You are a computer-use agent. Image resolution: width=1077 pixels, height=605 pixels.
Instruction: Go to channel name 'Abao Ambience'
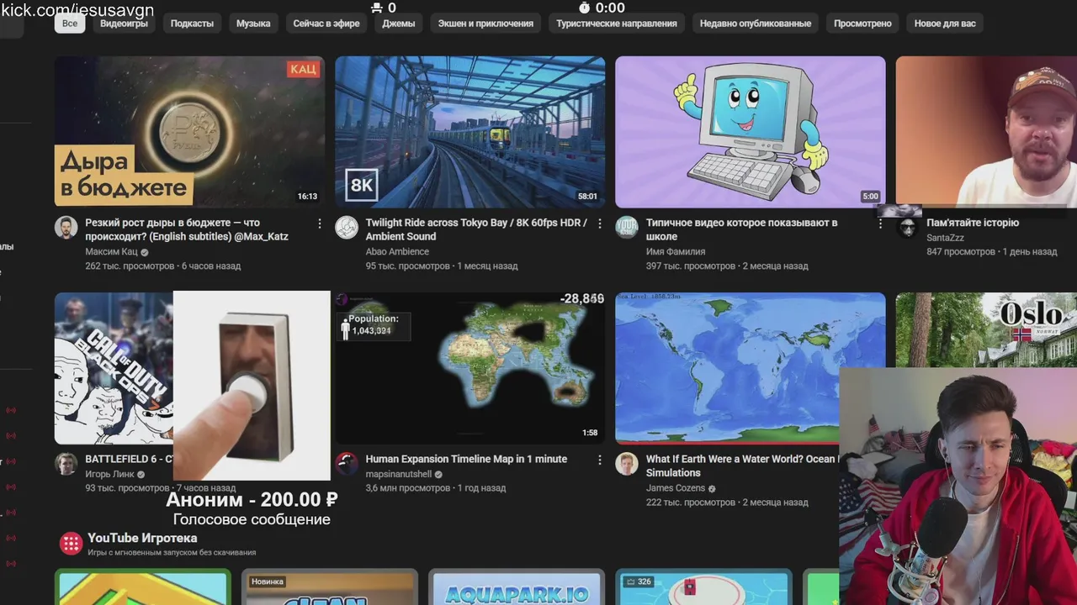point(397,251)
